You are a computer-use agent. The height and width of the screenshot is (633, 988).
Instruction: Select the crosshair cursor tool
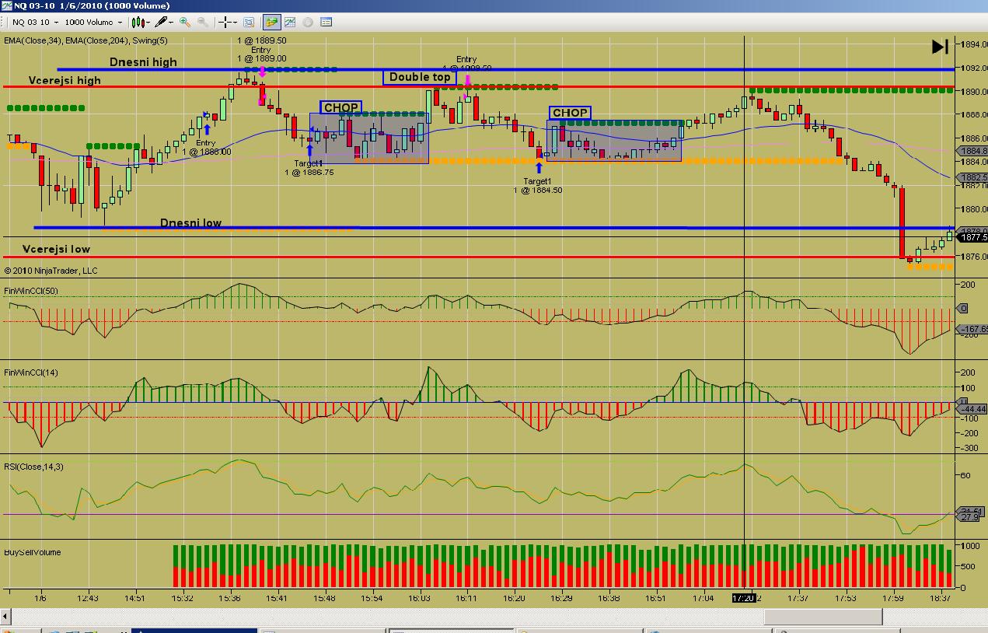(225, 23)
